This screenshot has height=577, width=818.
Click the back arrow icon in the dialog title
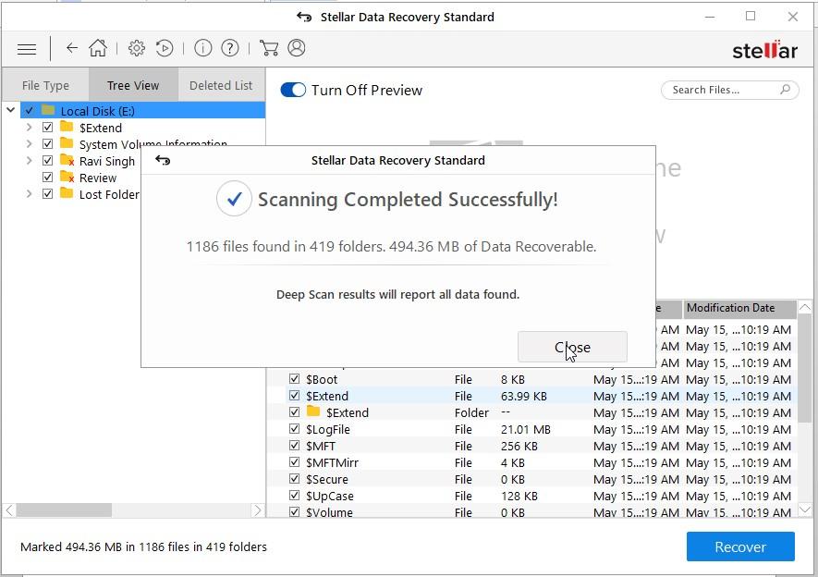coord(163,160)
